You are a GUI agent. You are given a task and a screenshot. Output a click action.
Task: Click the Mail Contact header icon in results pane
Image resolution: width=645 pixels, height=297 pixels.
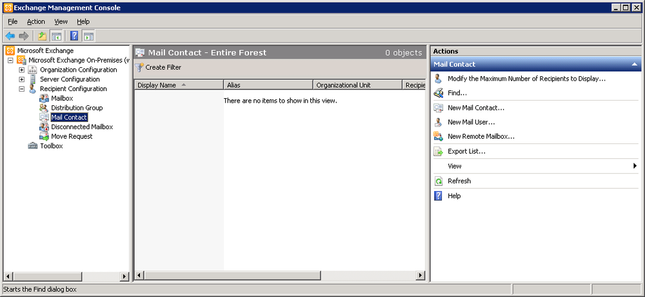(140, 53)
